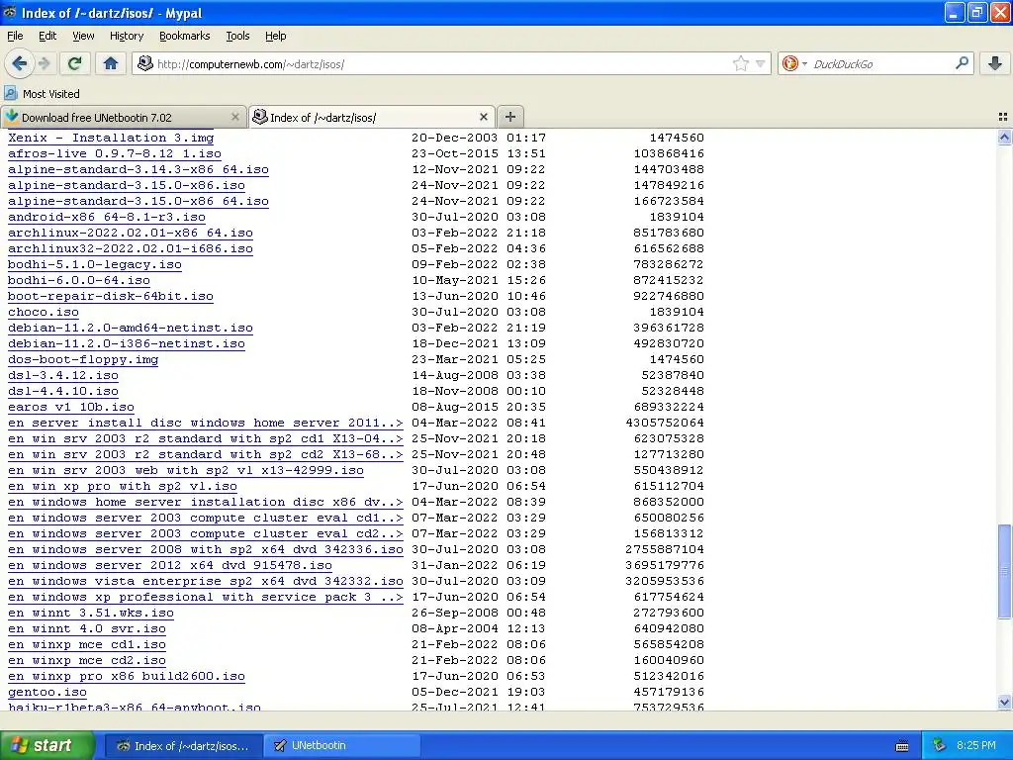This screenshot has height=760, width=1013.
Task: Open the Edit menu
Action: coord(47,36)
